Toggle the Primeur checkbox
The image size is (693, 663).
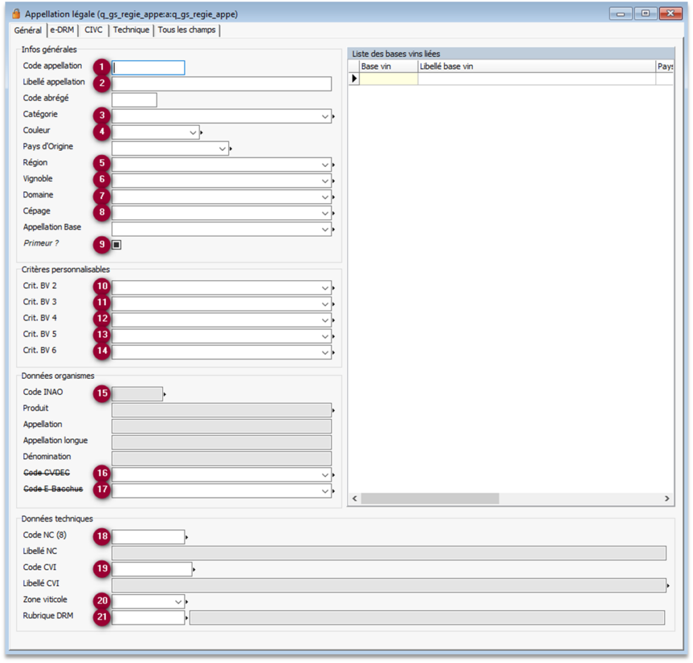[x=116, y=245]
